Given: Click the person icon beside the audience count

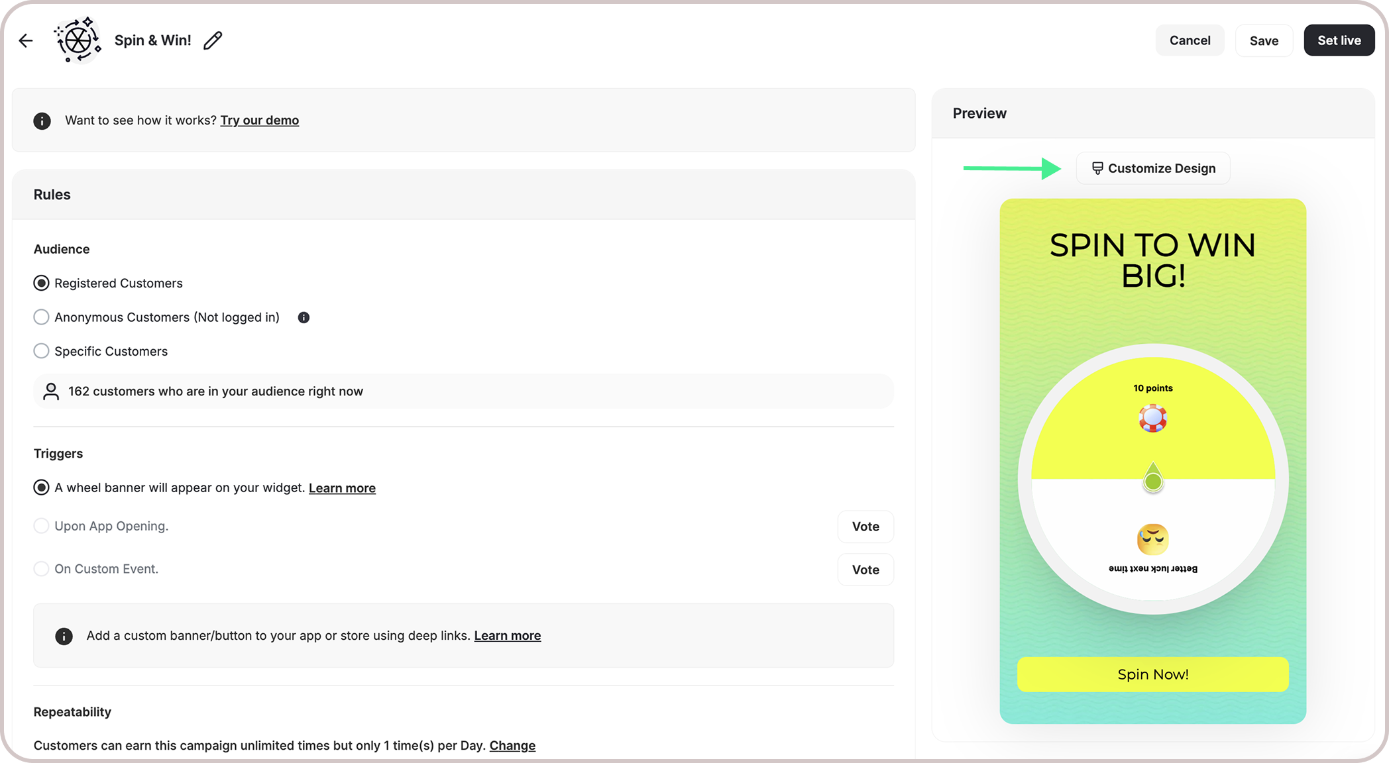Looking at the screenshot, I should 50,391.
